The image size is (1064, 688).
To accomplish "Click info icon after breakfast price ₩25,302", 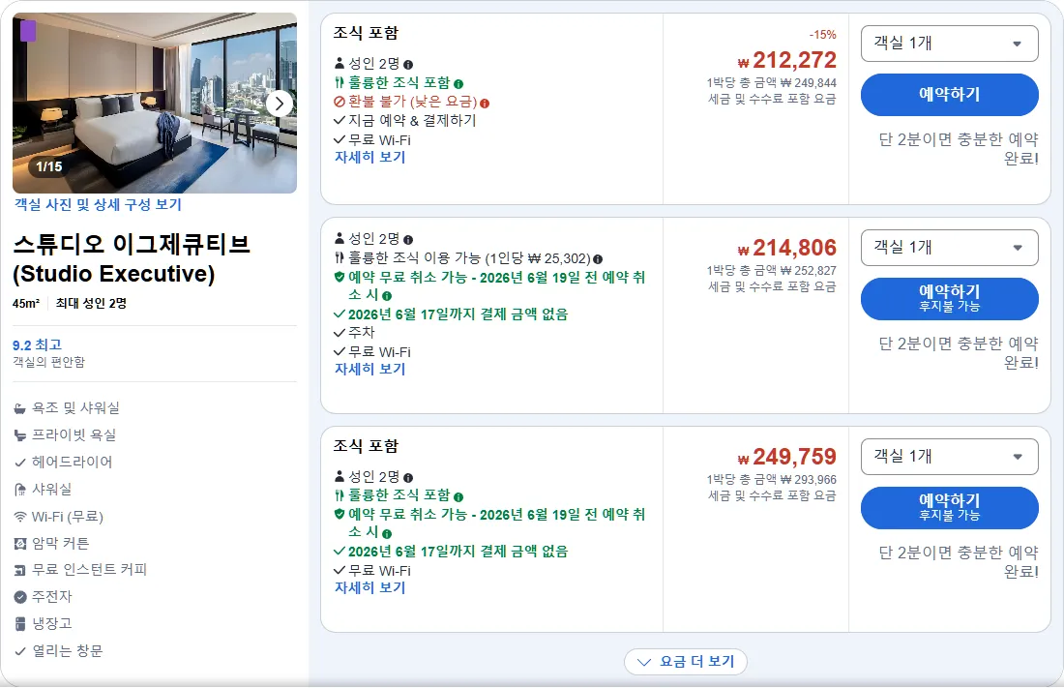I will pos(598,258).
